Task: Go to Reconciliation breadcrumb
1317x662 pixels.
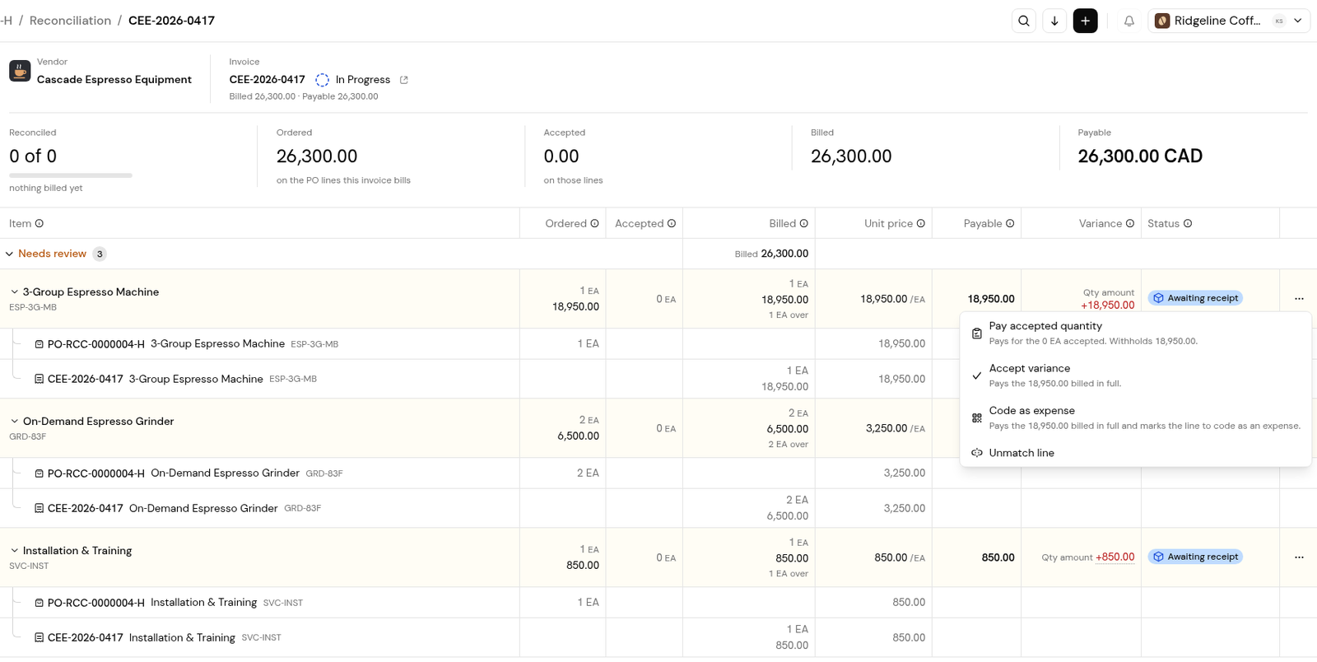Action: 70,21
